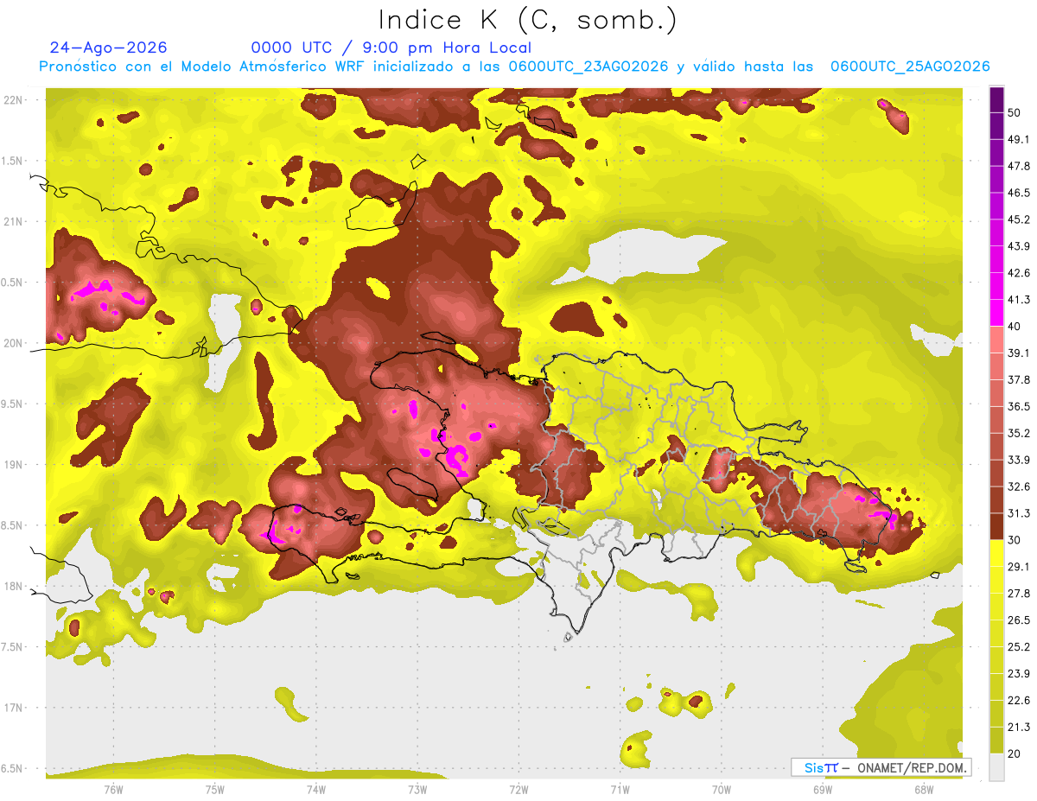This screenshot has height=801, width=1037.
Task: Click the colorbar value "33.9"
Action: [x=1018, y=460]
